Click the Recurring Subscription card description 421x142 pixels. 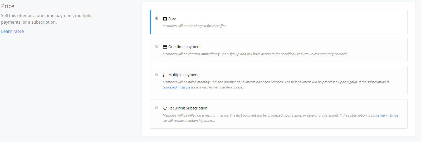coord(280,118)
